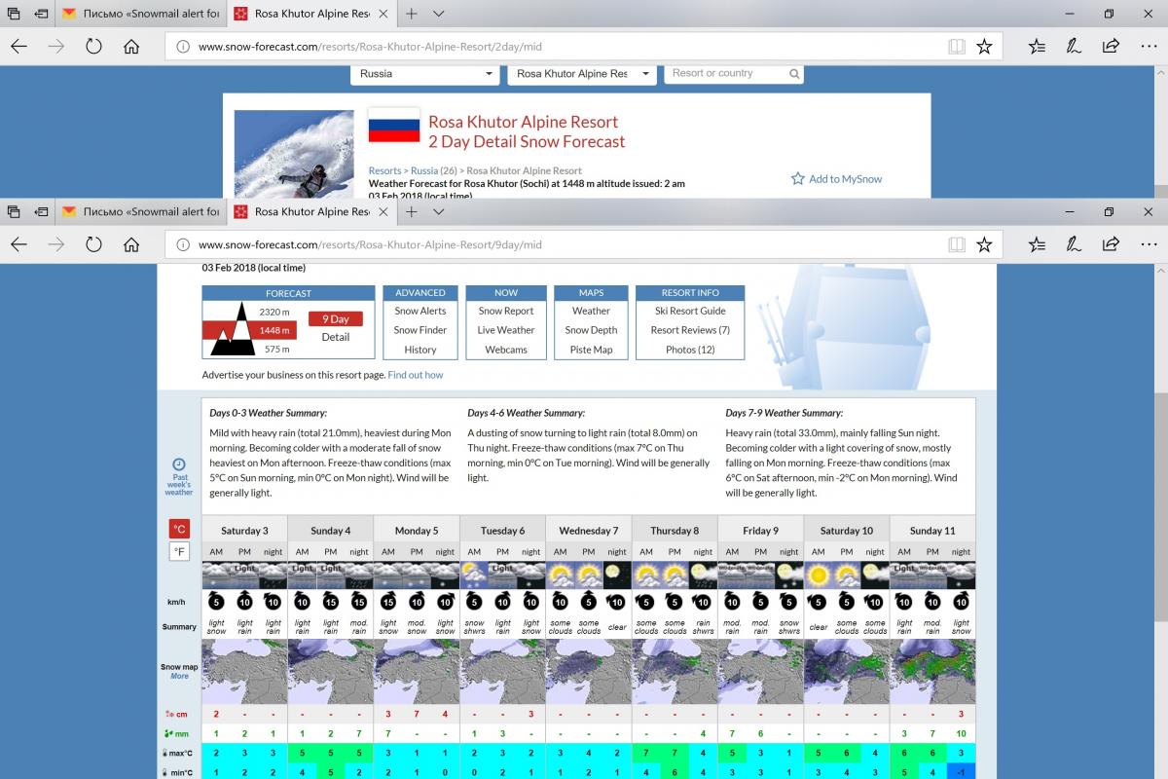Open Snow Alerts under Advanced
Screen dimensions: 1168x779
click(420, 311)
